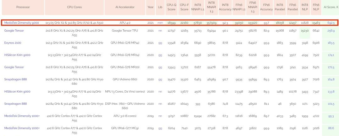
Task: Select the INT8 Accuracy value 74.8
Action: pyautogui.click(x=225, y=104)
